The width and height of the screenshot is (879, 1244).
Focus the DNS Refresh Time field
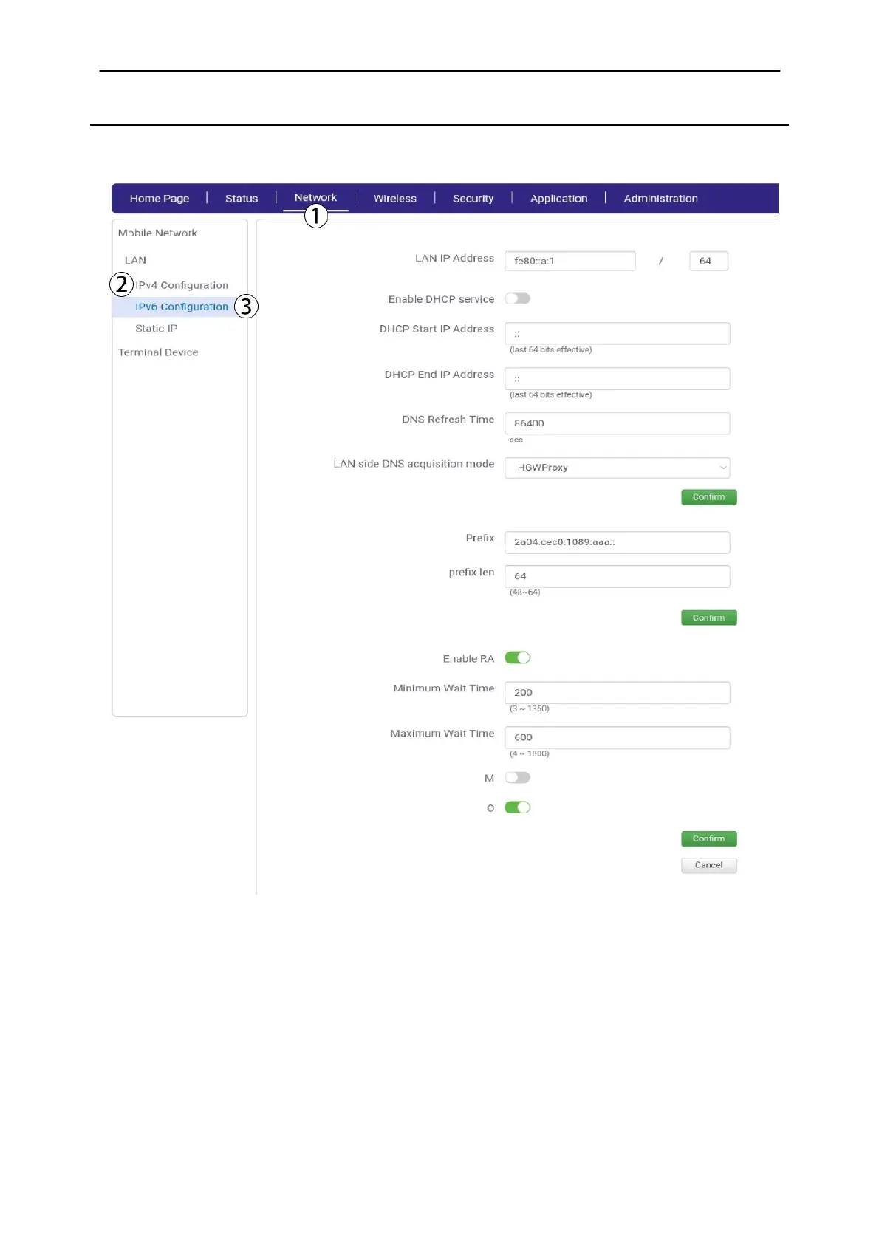(x=617, y=423)
